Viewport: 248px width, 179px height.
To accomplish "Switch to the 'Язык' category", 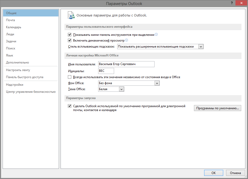I will click(x=31, y=55).
